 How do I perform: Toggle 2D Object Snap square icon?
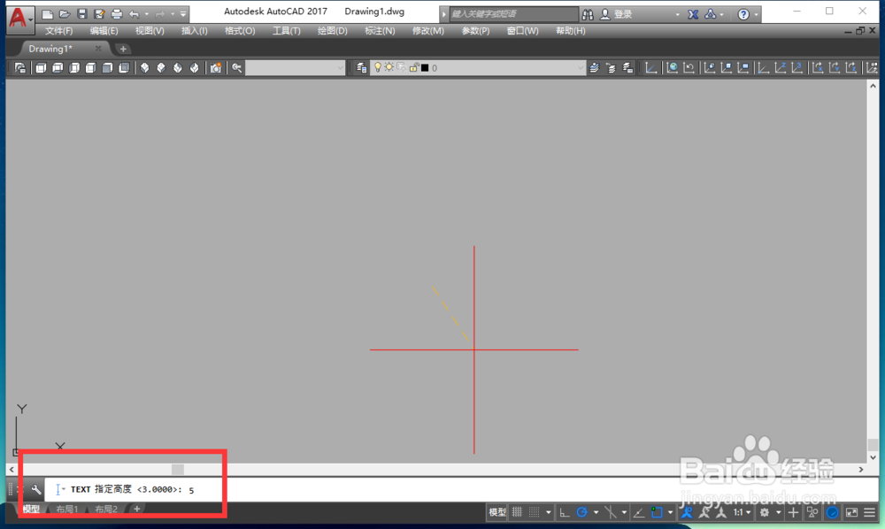[657, 513]
